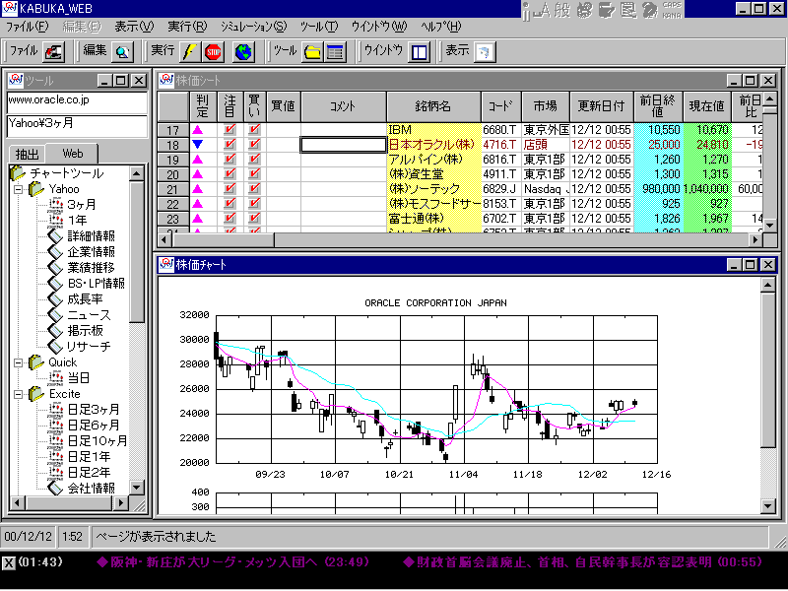The image size is (788, 591).
Task: Click the www.oracle.co.jp URL field
Action: click(77, 102)
